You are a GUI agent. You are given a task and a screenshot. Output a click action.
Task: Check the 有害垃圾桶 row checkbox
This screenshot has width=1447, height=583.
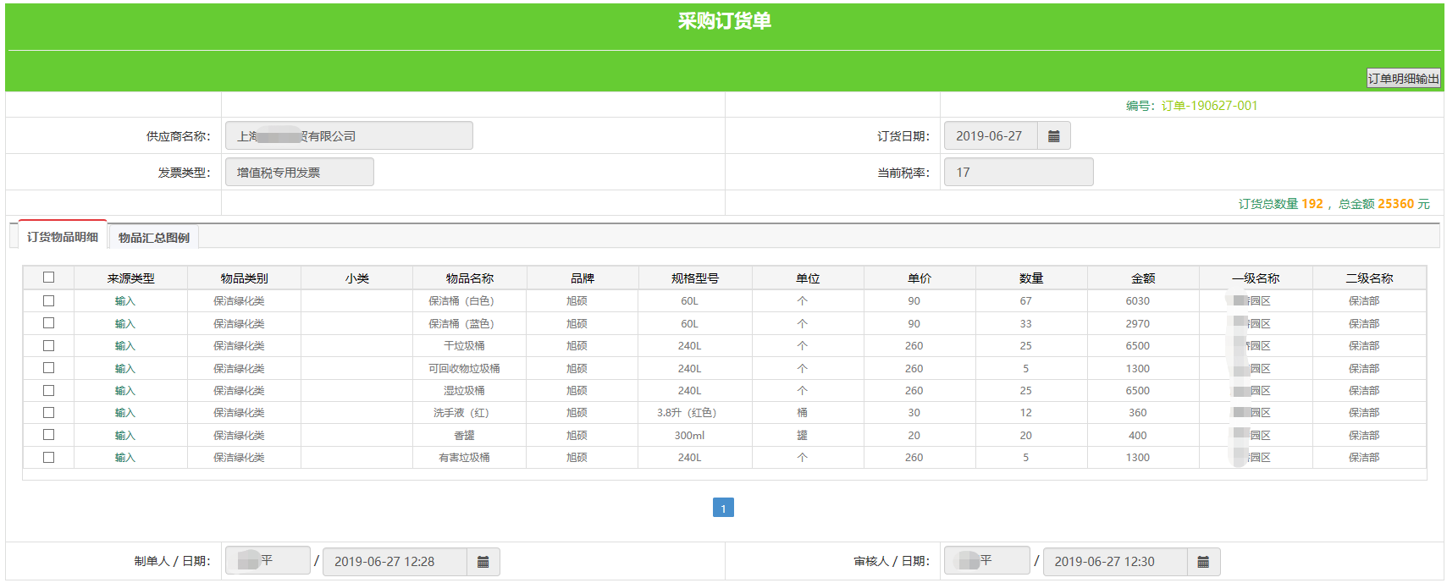48,458
